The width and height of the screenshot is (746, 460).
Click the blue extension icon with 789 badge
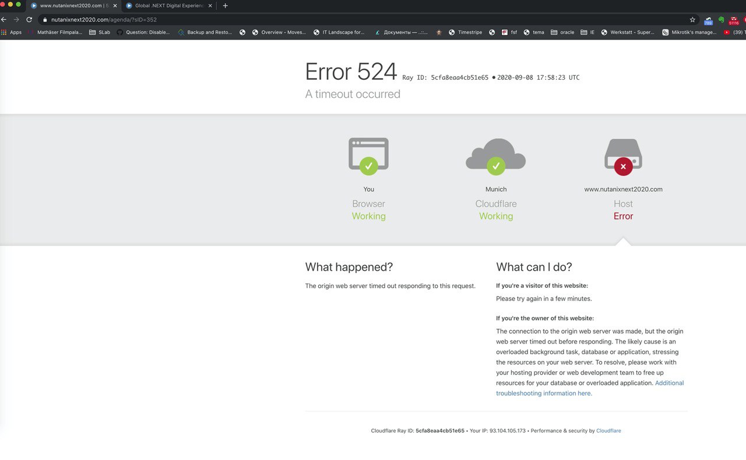(708, 20)
